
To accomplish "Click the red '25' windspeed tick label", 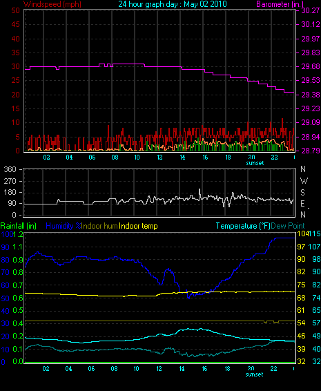I will (x=15, y=81).
